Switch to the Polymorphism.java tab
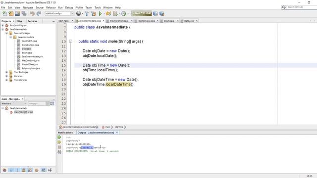Viewport: 317px width, 178px height. click(x=119, y=21)
